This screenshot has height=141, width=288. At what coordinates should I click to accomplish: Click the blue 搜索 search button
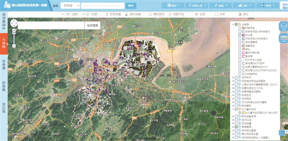(x=131, y=6)
